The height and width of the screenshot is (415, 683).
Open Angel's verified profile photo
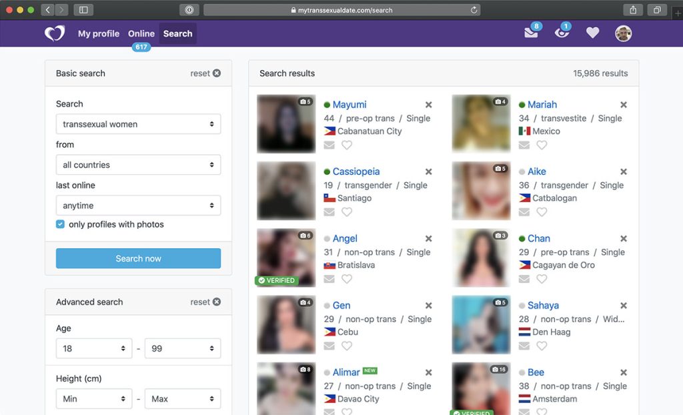coord(286,258)
